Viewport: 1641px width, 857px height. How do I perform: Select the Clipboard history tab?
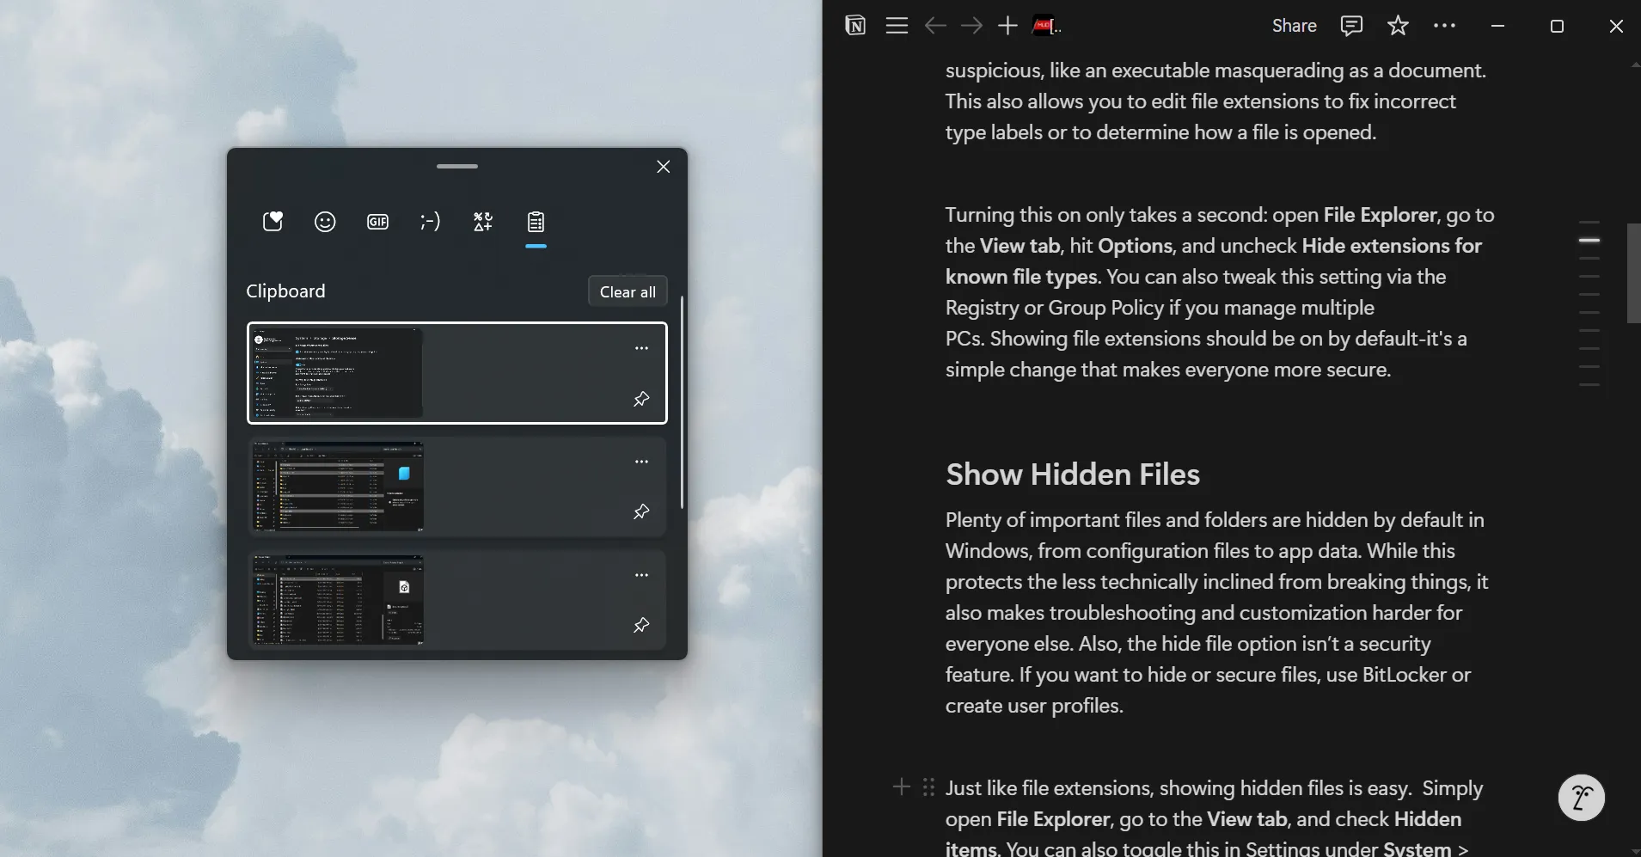536,222
